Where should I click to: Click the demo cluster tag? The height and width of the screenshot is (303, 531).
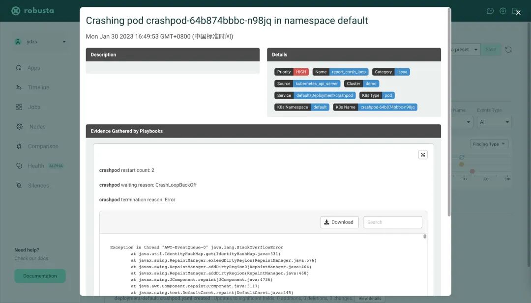pyautogui.click(x=371, y=83)
